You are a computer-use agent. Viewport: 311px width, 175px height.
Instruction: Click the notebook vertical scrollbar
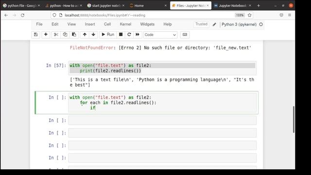[x=294, y=120]
